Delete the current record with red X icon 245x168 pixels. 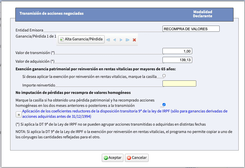tap(134, 40)
